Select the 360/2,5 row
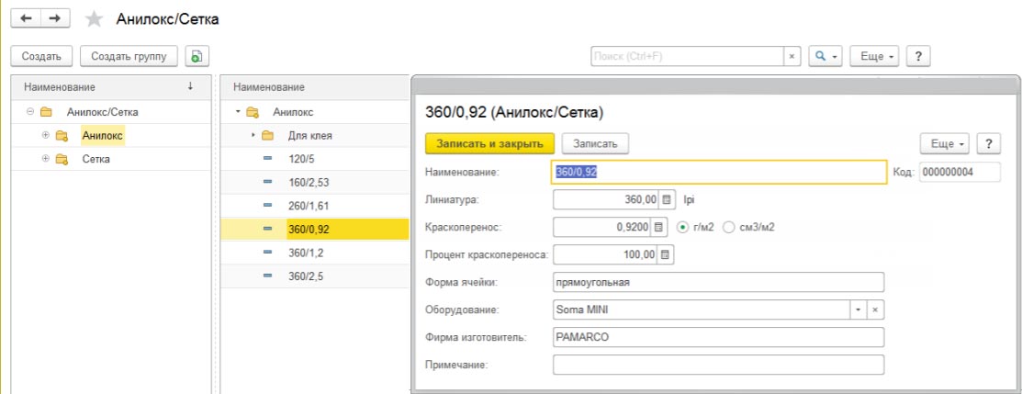The image size is (1022, 394). [x=315, y=276]
